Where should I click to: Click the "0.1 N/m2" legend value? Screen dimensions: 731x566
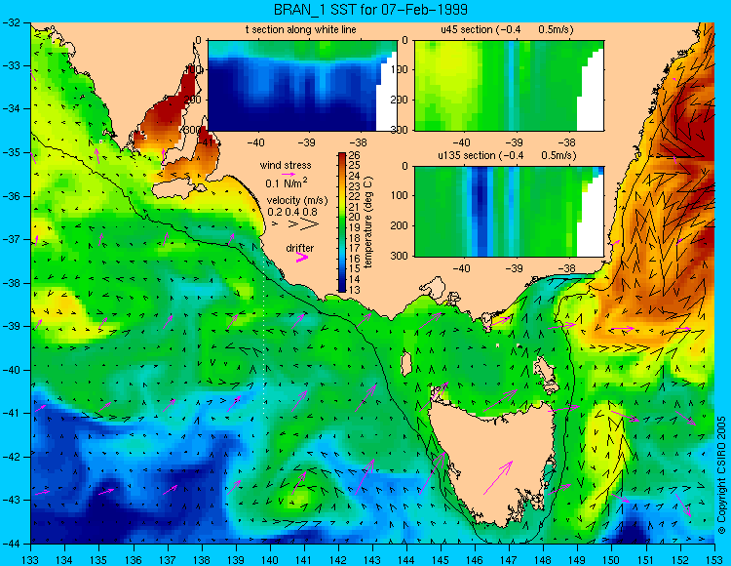(287, 182)
